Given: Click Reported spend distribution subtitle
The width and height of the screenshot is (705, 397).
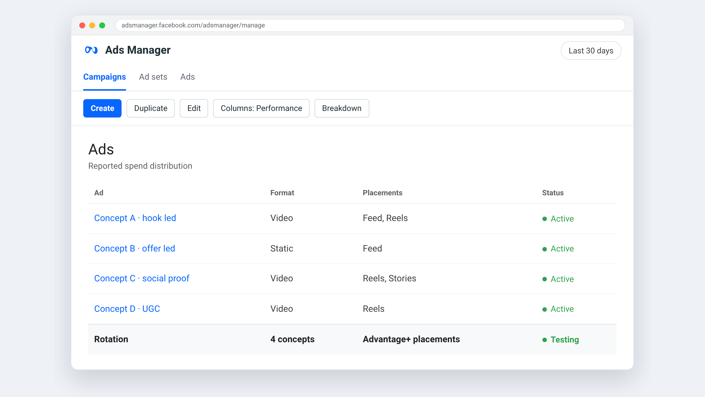Looking at the screenshot, I should click(140, 166).
